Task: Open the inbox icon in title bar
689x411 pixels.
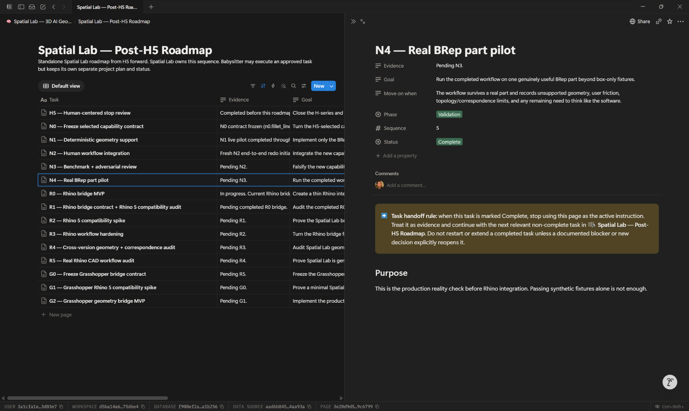Action: coord(32,7)
